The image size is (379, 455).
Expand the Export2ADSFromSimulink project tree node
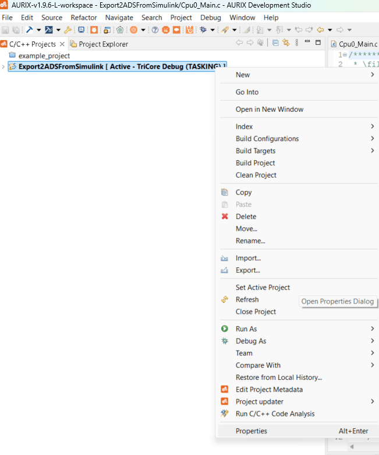coord(4,66)
